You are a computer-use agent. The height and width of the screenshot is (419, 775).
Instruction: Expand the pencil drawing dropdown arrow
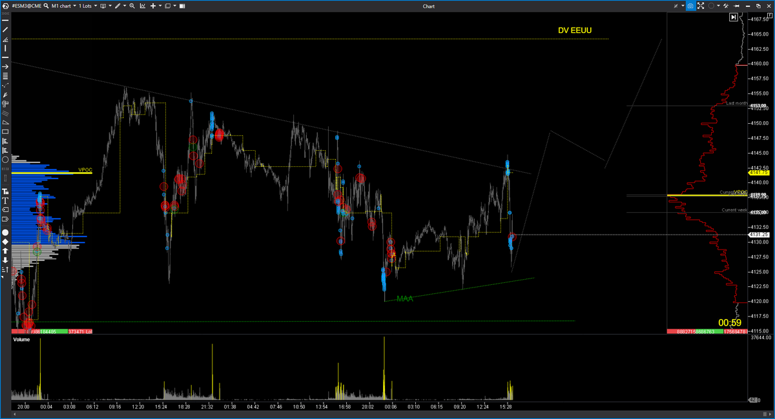pos(125,6)
